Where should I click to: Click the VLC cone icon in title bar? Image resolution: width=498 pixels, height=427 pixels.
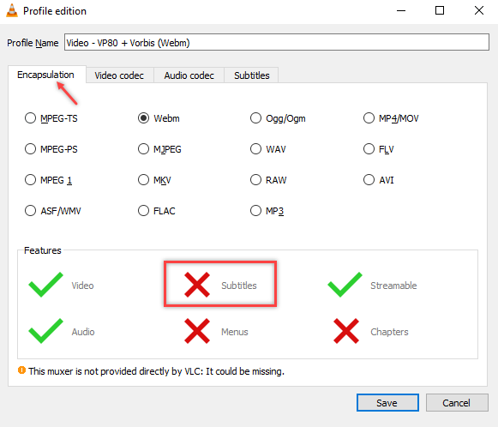[x=12, y=11]
